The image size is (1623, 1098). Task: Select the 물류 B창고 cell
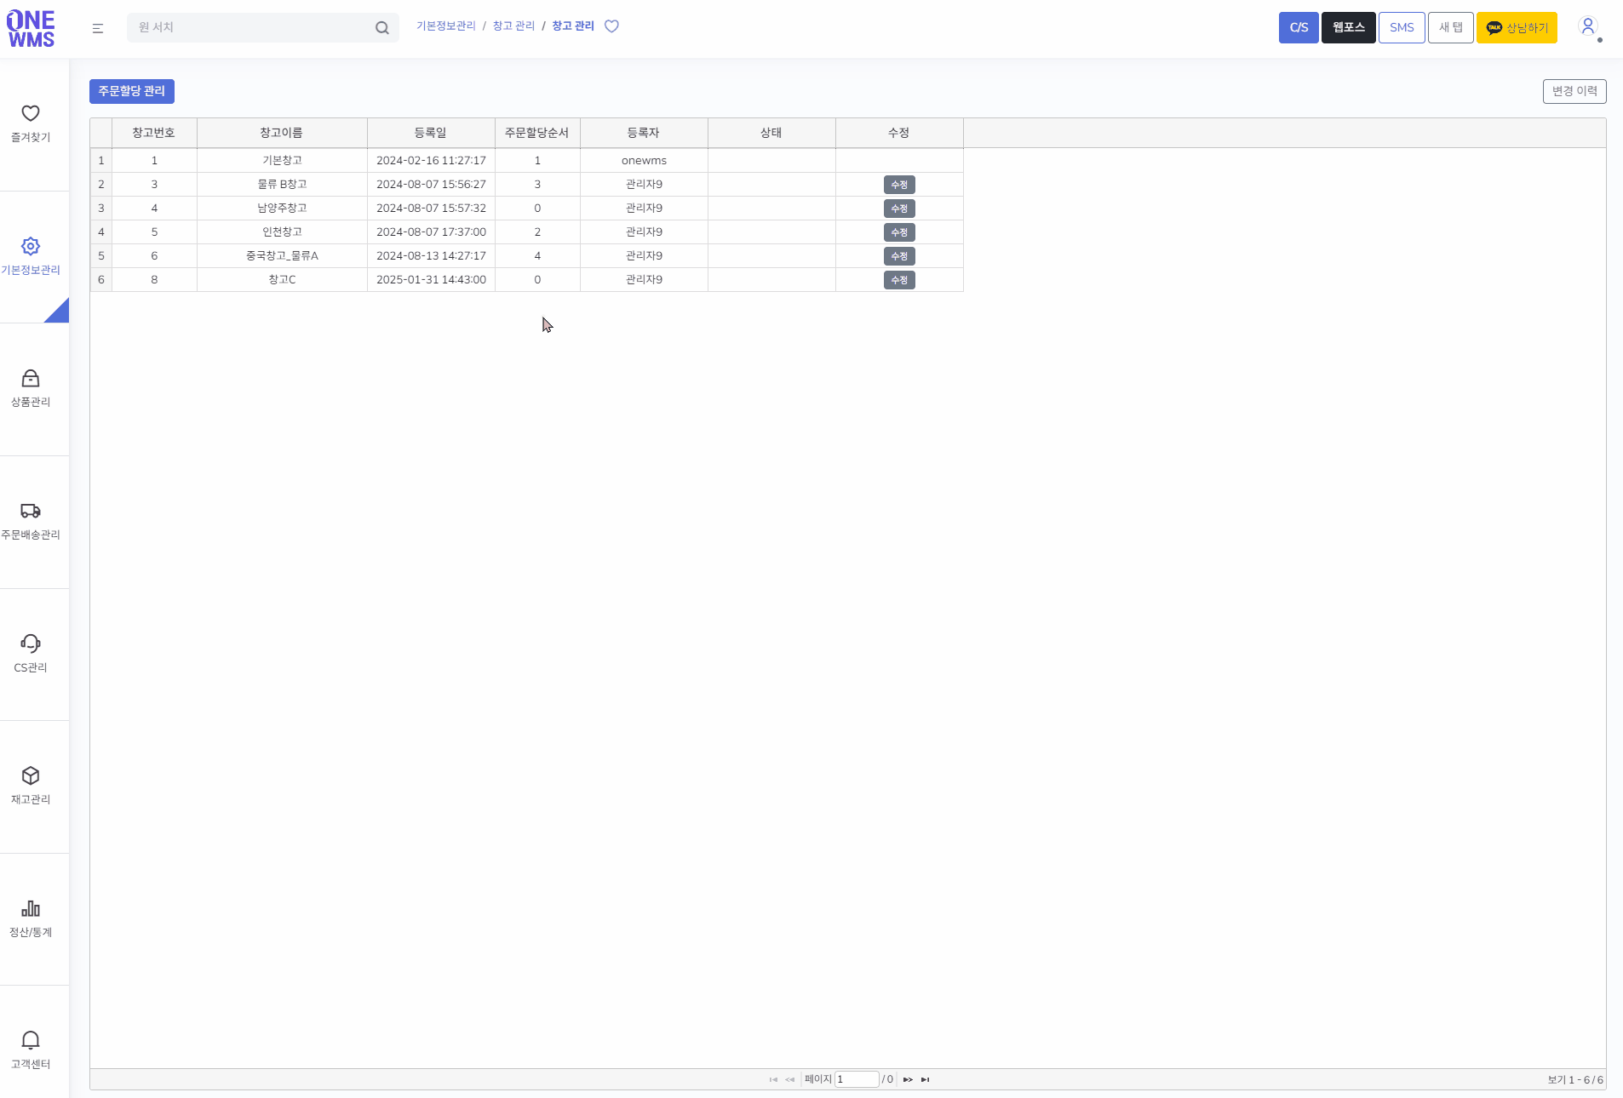282,185
